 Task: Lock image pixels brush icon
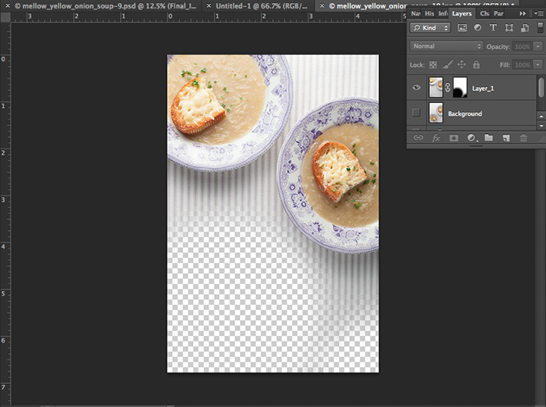point(448,65)
